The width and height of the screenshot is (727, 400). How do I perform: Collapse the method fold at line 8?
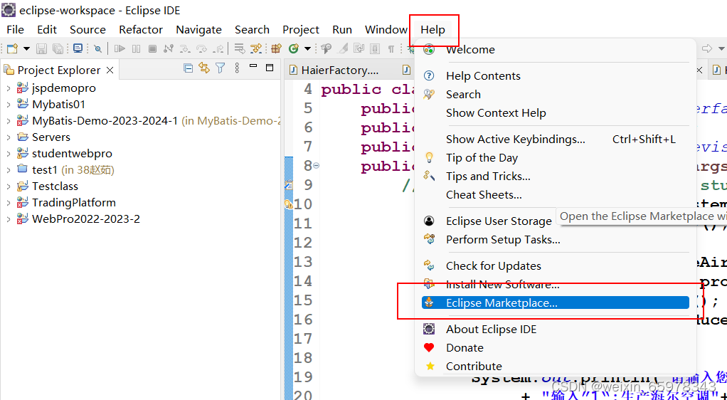click(x=317, y=166)
